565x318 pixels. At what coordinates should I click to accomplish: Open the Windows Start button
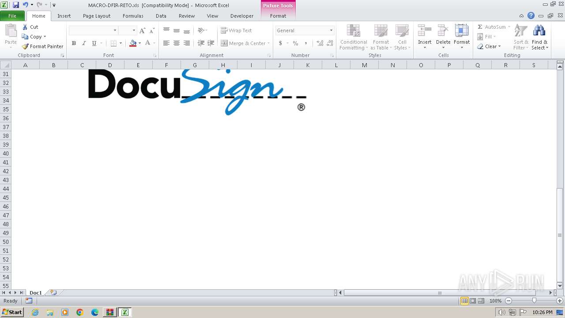click(x=12, y=312)
